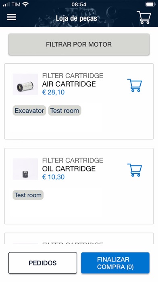Open the shopping cart in header
This screenshot has width=158, height=282.
click(144, 17)
